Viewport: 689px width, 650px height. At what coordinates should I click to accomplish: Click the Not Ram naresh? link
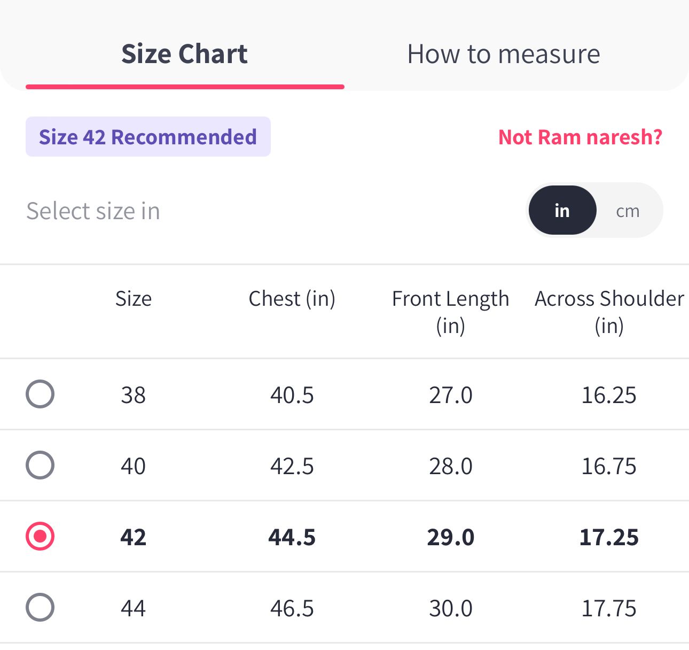[x=580, y=137]
